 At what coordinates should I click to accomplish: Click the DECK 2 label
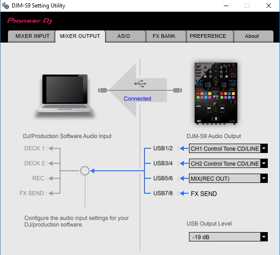[34, 163]
